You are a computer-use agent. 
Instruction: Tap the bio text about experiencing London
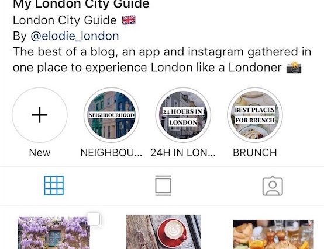point(162,59)
